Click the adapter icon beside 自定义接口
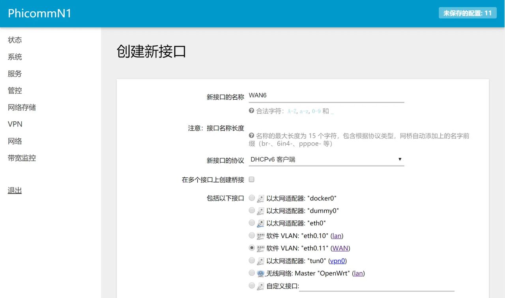The width and height of the screenshot is (505, 298). point(260,285)
